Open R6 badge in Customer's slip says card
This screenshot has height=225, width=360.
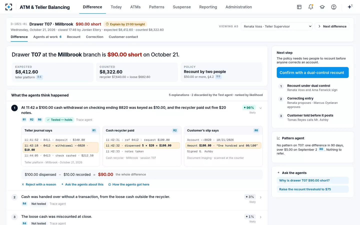tap(256, 130)
